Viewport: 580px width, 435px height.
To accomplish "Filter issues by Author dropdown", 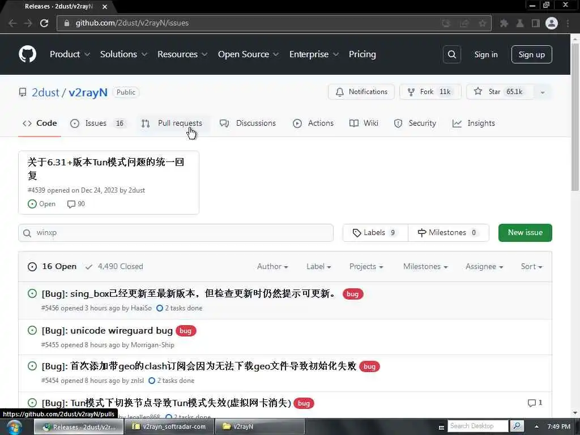I will pos(272,266).
